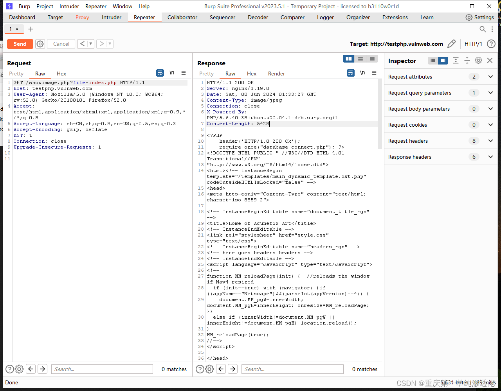This screenshot has height=391, width=501.
Task: Click the Cancel button
Action: [61, 44]
